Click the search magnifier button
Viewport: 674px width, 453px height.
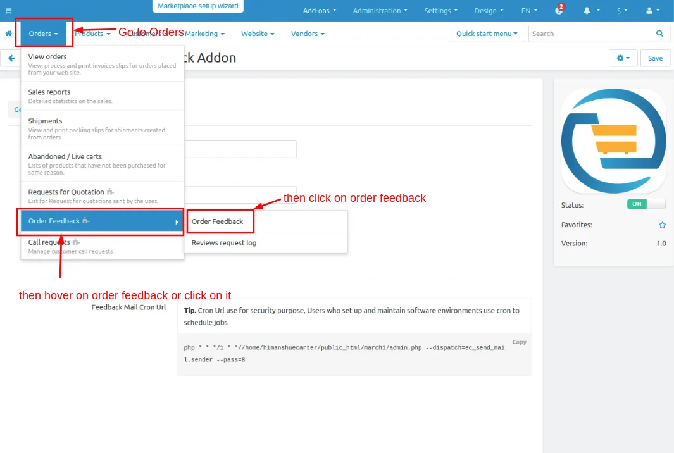pyautogui.click(x=659, y=34)
